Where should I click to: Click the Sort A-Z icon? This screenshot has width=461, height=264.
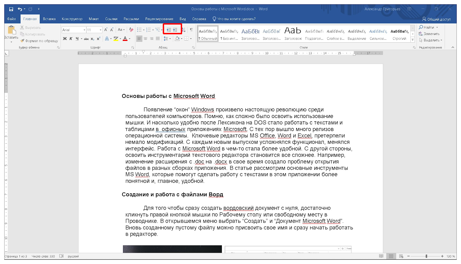click(x=184, y=30)
